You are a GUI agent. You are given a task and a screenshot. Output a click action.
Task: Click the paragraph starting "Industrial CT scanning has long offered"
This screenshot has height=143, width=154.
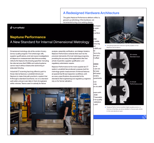[29, 78]
